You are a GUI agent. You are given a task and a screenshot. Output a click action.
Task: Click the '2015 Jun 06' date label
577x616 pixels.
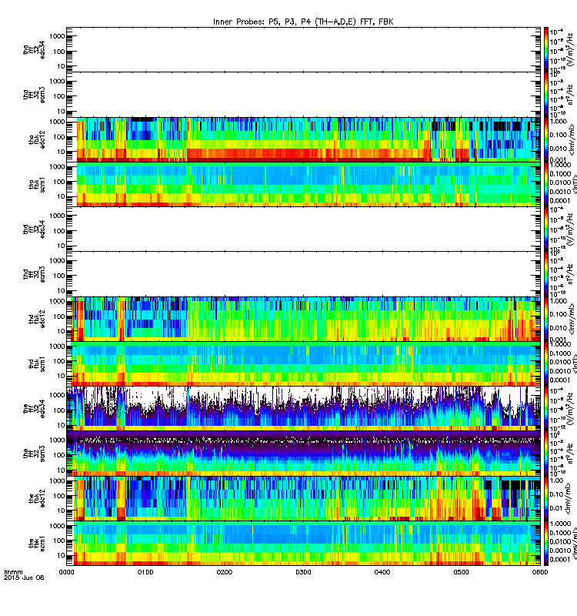(x=24, y=577)
